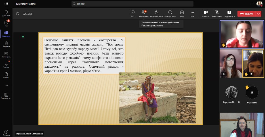Click the Поиск search field
The image size is (265, 137).
click(132, 4)
